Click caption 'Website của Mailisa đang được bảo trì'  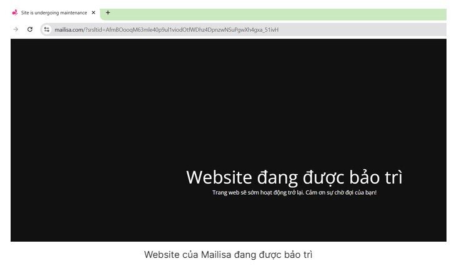pyautogui.click(x=229, y=255)
